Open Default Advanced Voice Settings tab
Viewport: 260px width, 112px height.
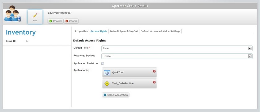(160, 31)
